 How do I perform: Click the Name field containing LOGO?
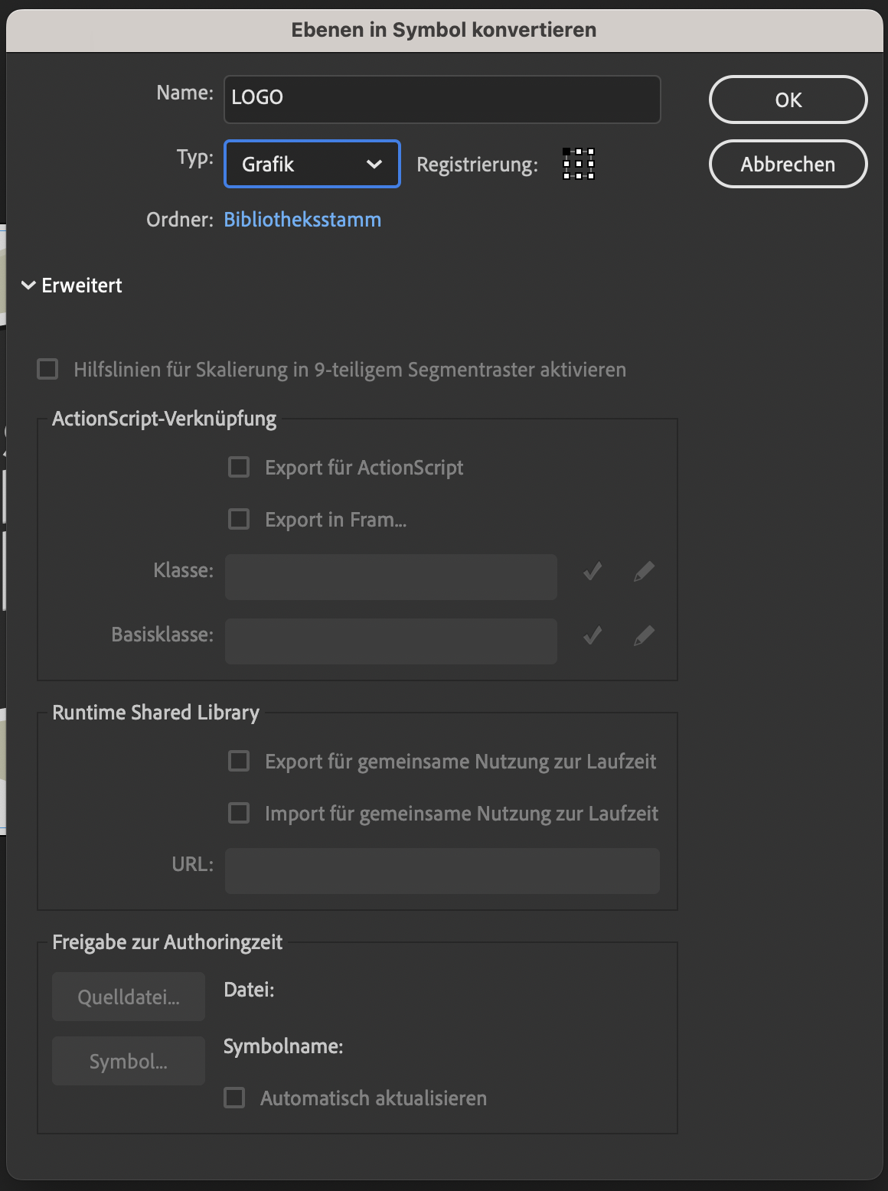[442, 99]
